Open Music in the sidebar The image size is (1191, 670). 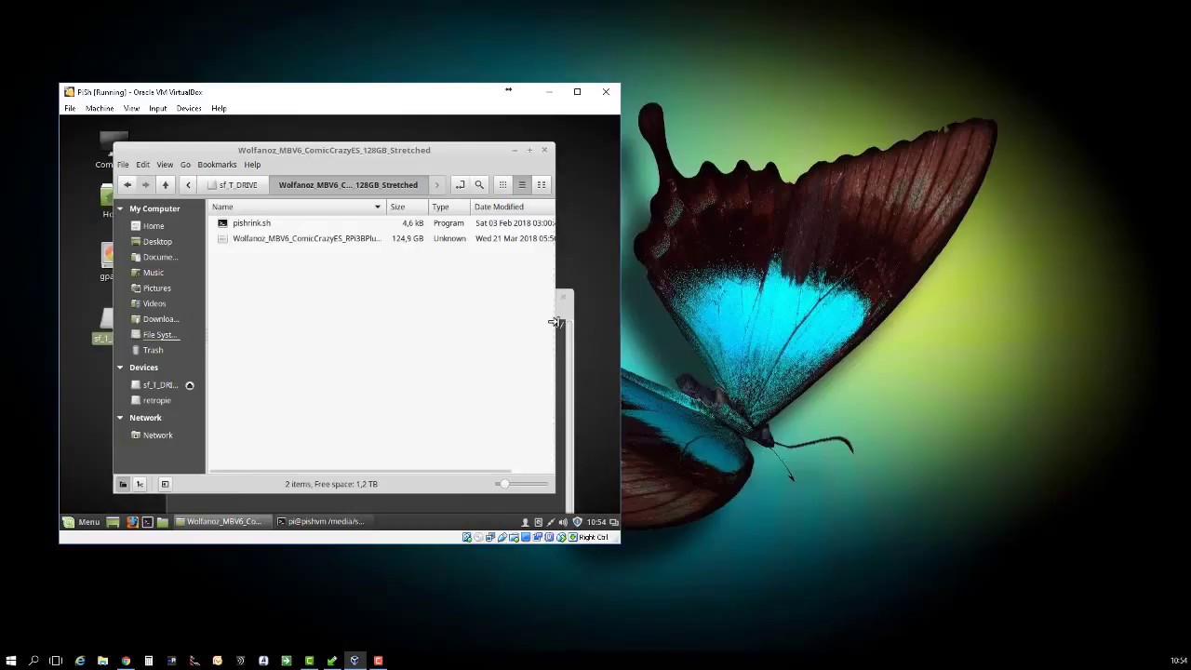[154, 273]
